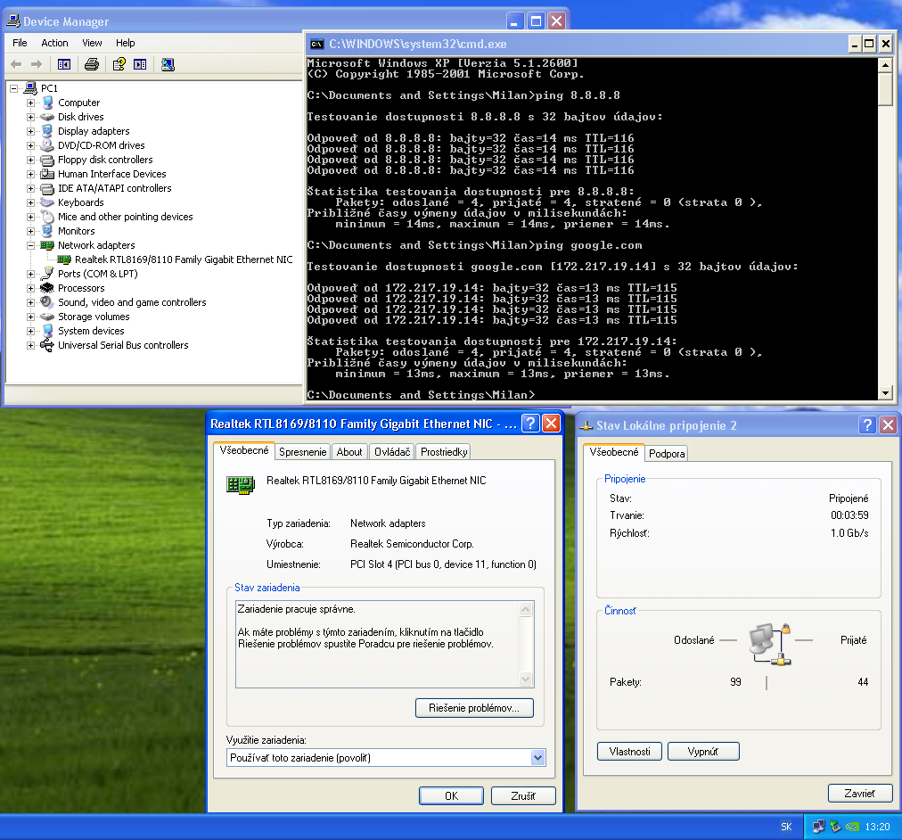
Task: Click the Keyboards category icon
Action: pyautogui.click(x=47, y=202)
